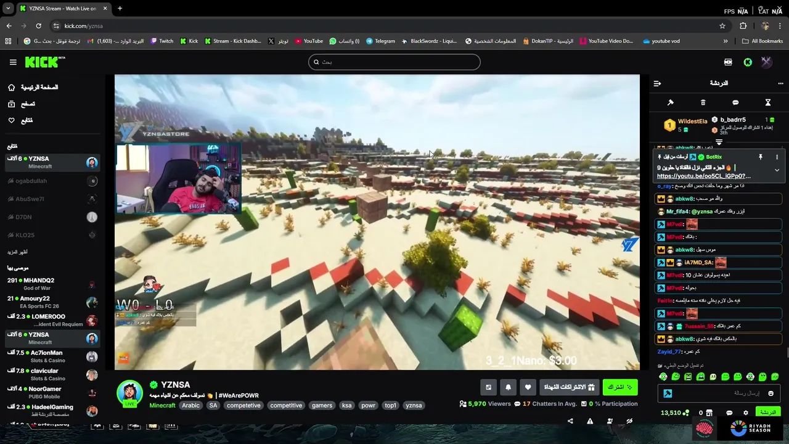Click the hourglass slow mode icon
The width and height of the screenshot is (789, 444).
click(768, 102)
